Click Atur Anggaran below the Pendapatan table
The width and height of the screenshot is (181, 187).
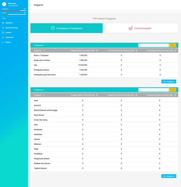point(168,81)
